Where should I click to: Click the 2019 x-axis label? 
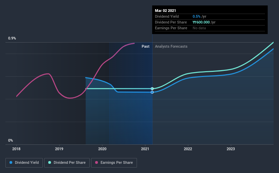(59, 149)
